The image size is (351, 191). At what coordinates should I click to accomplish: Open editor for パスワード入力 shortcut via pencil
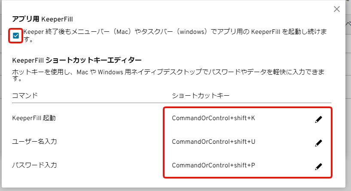(318, 167)
